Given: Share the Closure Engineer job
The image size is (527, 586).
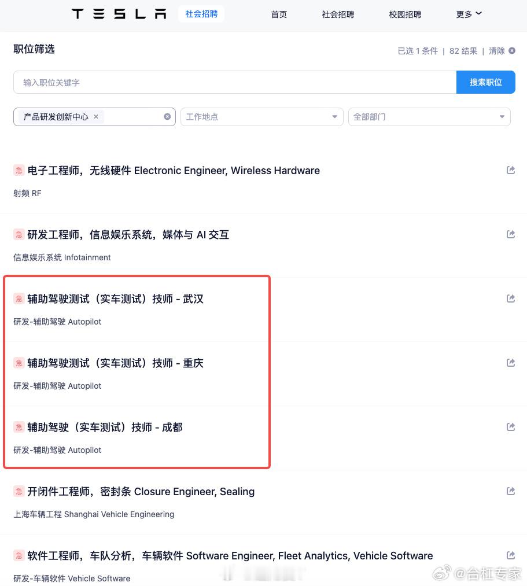Looking at the screenshot, I should point(511,492).
